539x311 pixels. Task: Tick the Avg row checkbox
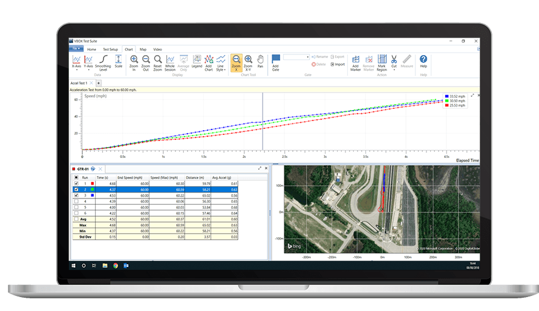[x=76, y=219]
